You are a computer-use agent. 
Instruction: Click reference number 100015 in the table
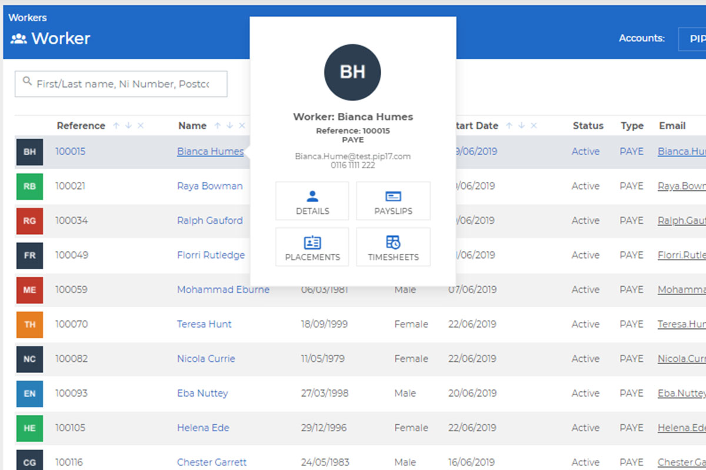[x=71, y=152]
